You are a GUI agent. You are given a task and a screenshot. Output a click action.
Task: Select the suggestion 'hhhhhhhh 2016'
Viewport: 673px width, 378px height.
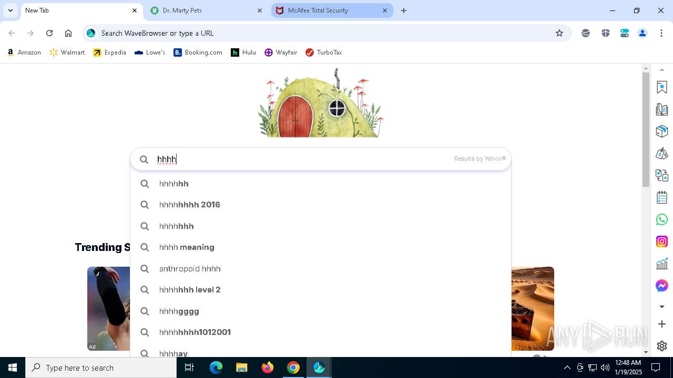[321, 205]
